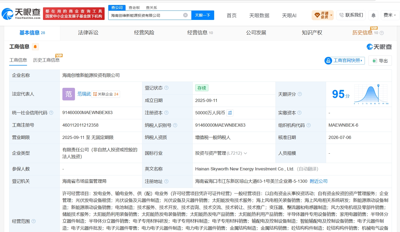Click help icon beside 登记状态
400x232 pixels.
(x=166, y=88)
